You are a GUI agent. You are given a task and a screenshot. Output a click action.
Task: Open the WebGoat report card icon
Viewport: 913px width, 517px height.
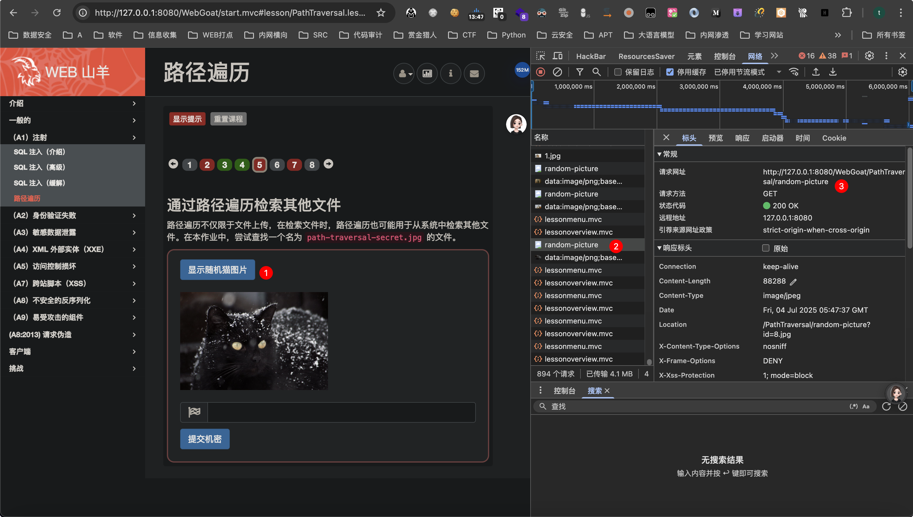427,73
